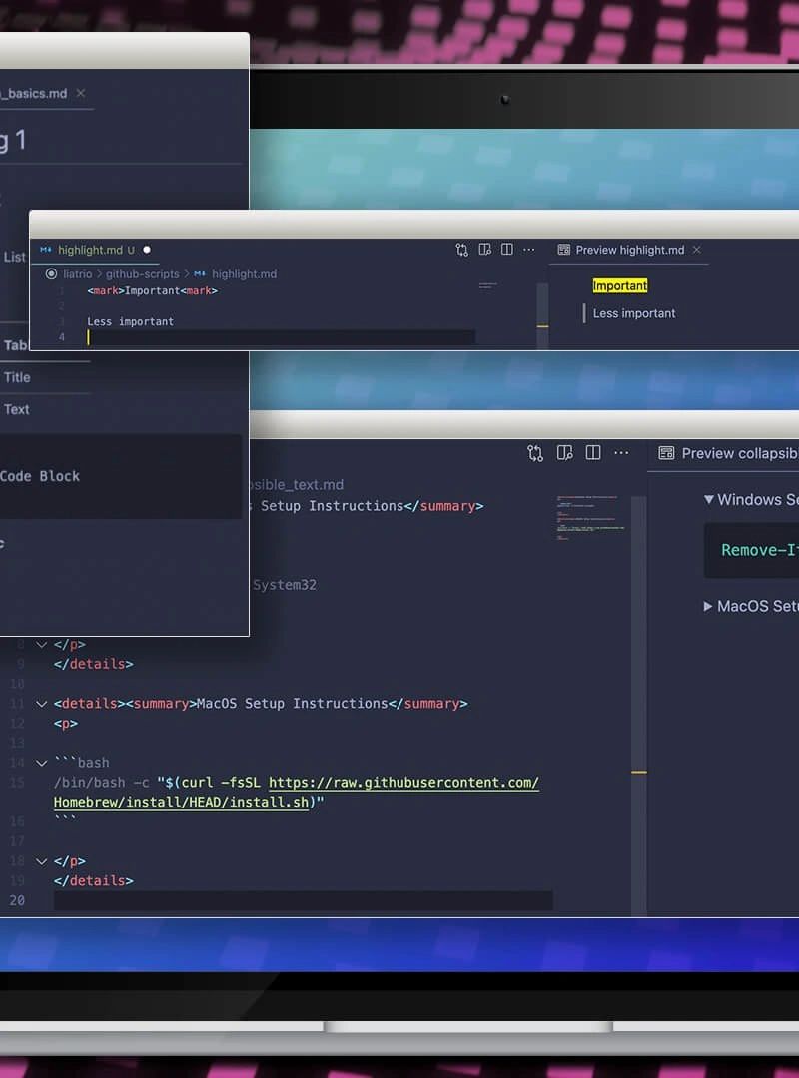Viewport: 799px width, 1078px height.
Task: Open the raw.githubusercontent.com link in line 15
Action: (x=403, y=783)
